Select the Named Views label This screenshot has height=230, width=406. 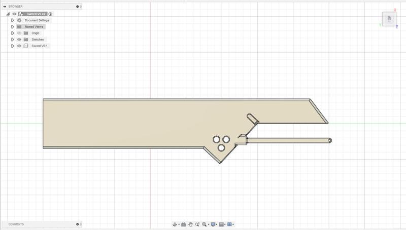[x=34, y=27]
